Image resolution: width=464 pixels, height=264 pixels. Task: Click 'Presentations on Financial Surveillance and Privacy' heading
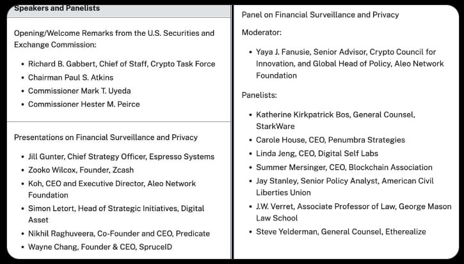tap(106, 137)
